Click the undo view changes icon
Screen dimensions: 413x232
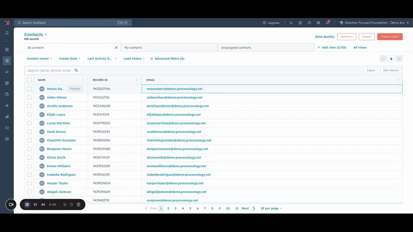point(383,59)
